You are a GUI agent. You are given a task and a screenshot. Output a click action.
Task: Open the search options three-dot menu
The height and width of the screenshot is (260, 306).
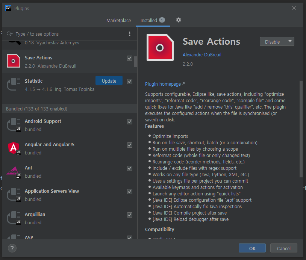130,34
